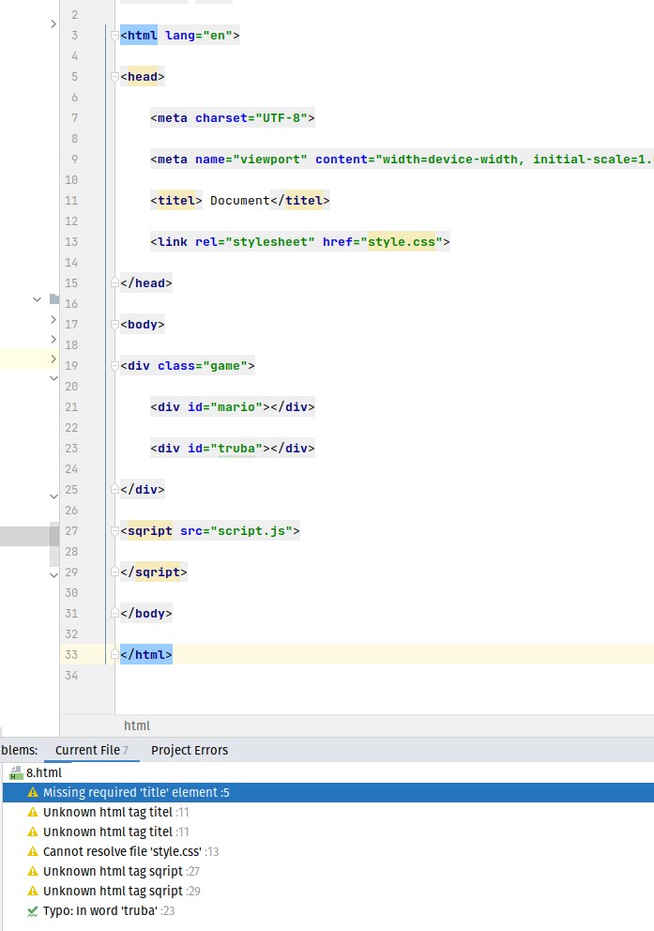654x931 pixels.
Task: Select the html breadcrumb below the editor
Action: [x=137, y=725]
